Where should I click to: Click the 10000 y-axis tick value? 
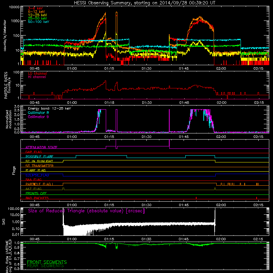pos(14,7)
